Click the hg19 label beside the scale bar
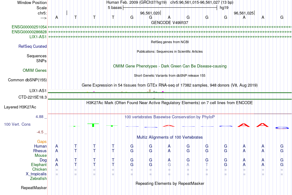Viewport: 292px width, 195px height. point(224,8)
